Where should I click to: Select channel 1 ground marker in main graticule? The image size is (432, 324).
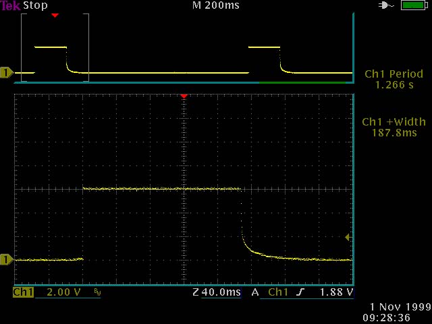(x=7, y=259)
